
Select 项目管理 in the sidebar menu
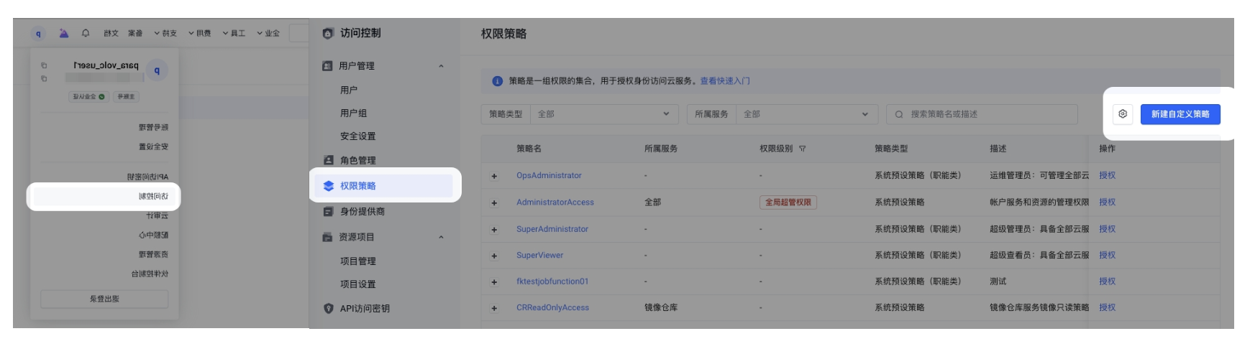[x=357, y=261]
